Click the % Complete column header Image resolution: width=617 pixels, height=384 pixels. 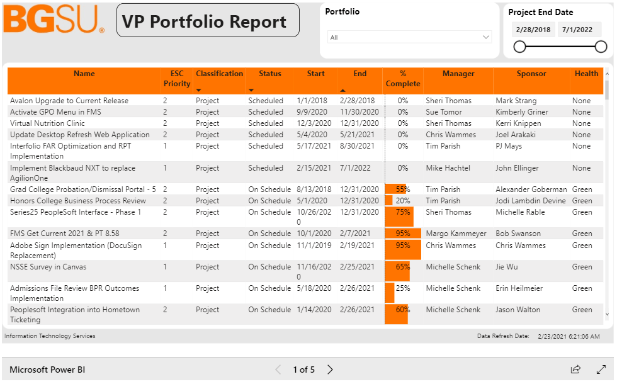coord(403,79)
